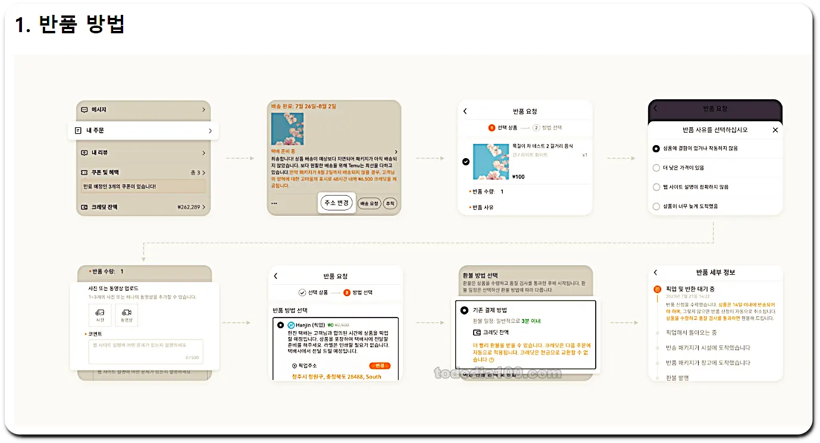Click the 변경 pickup address button

point(380,365)
